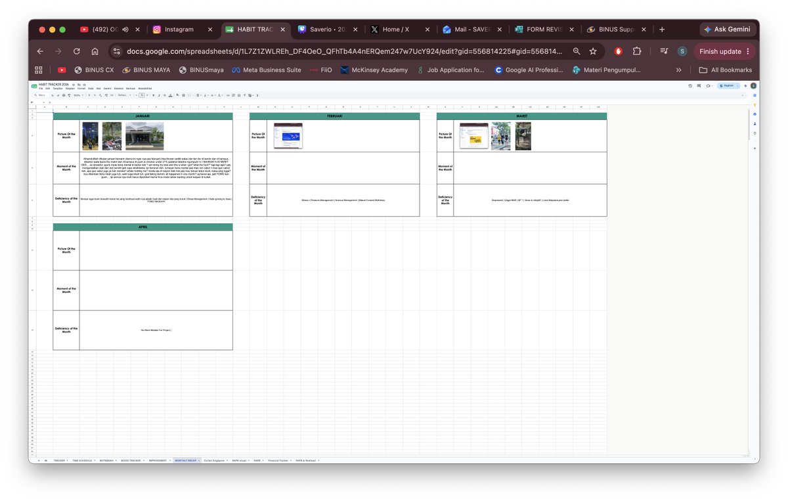The height and width of the screenshot is (501, 788).
Task: Click the Share (Bagikan) button
Action: [x=726, y=86]
